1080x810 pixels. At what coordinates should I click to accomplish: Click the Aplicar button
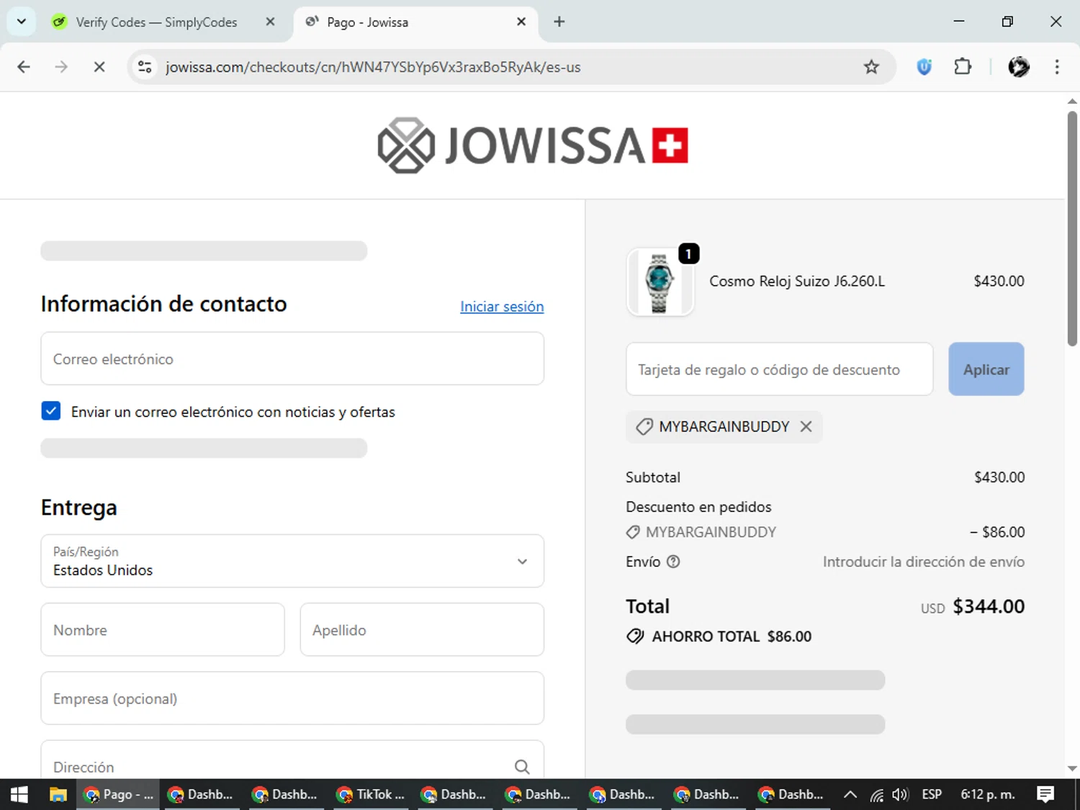point(986,369)
